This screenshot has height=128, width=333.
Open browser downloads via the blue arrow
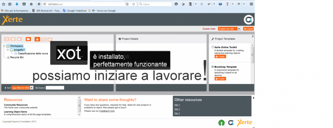(17, 4)
